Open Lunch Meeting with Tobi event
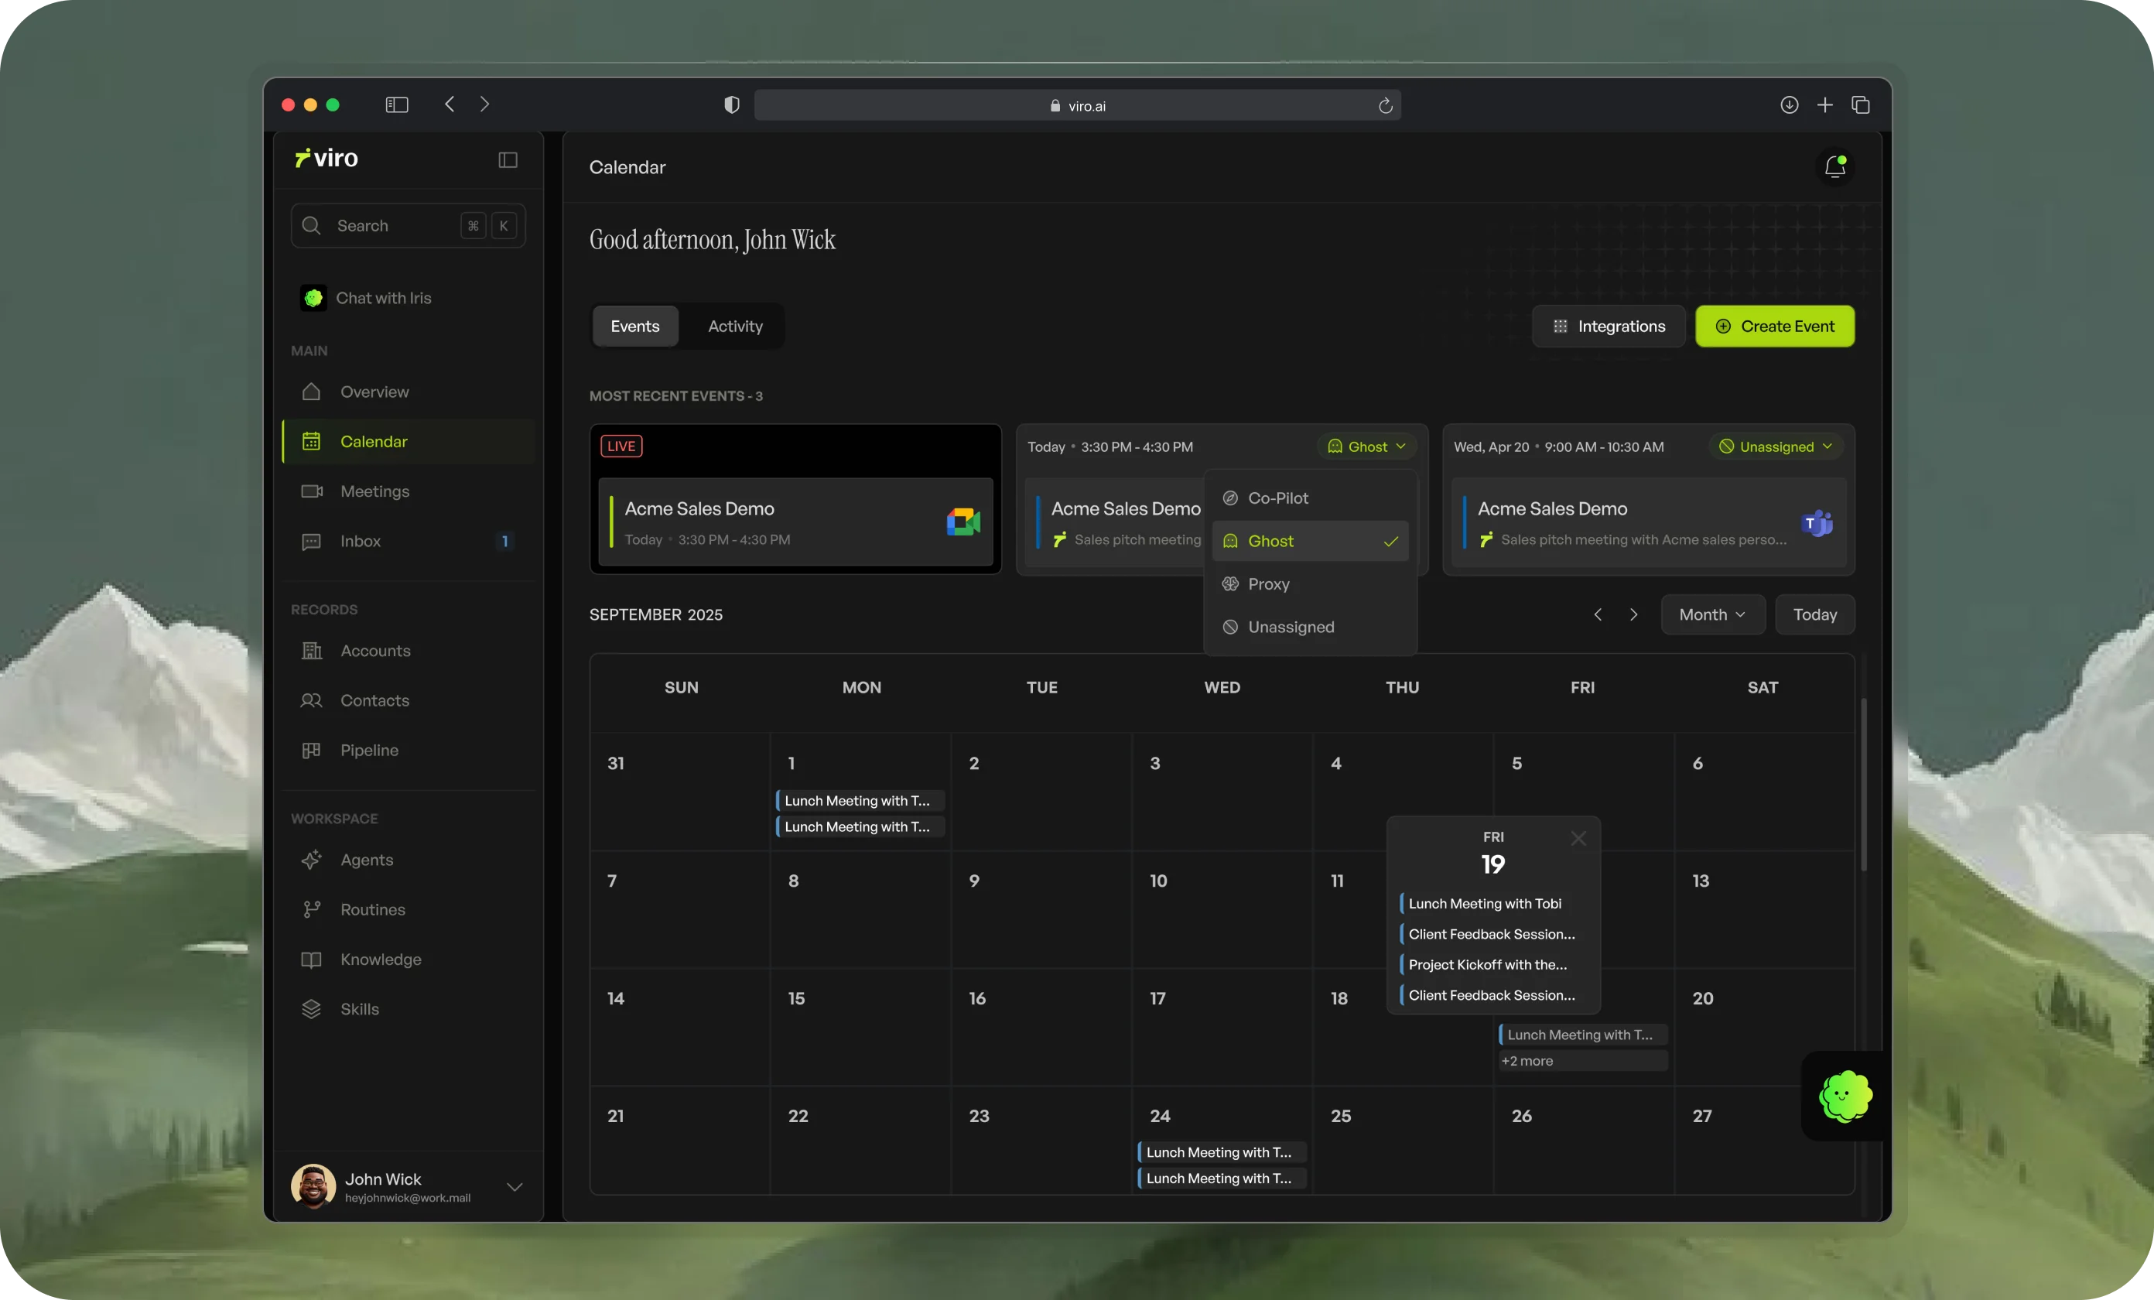Image resolution: width=2154 pixels, height=1300 pixels. point(1492,903)
